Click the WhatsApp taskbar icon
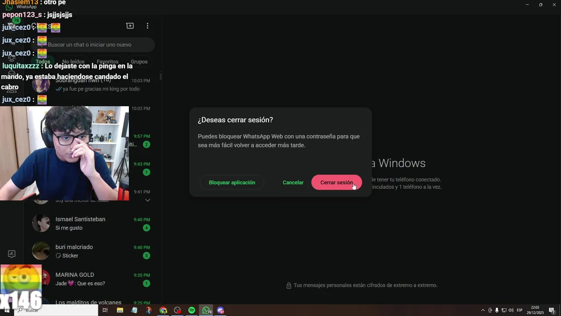Image resolution: width=561 pixels, height=316 pixels. pos(206,310)
